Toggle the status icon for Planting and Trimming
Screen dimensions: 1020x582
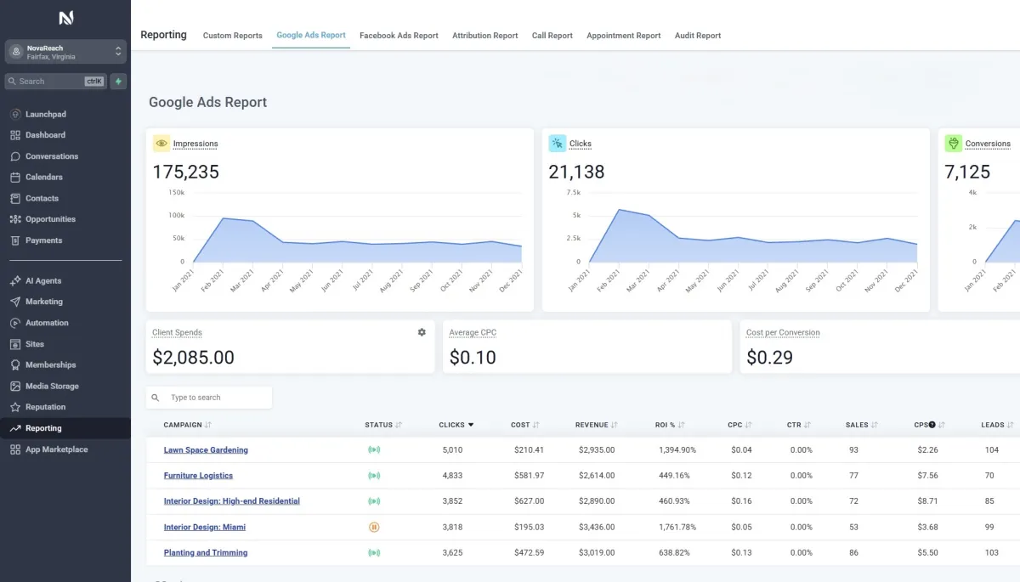click(x=373, y=553)
